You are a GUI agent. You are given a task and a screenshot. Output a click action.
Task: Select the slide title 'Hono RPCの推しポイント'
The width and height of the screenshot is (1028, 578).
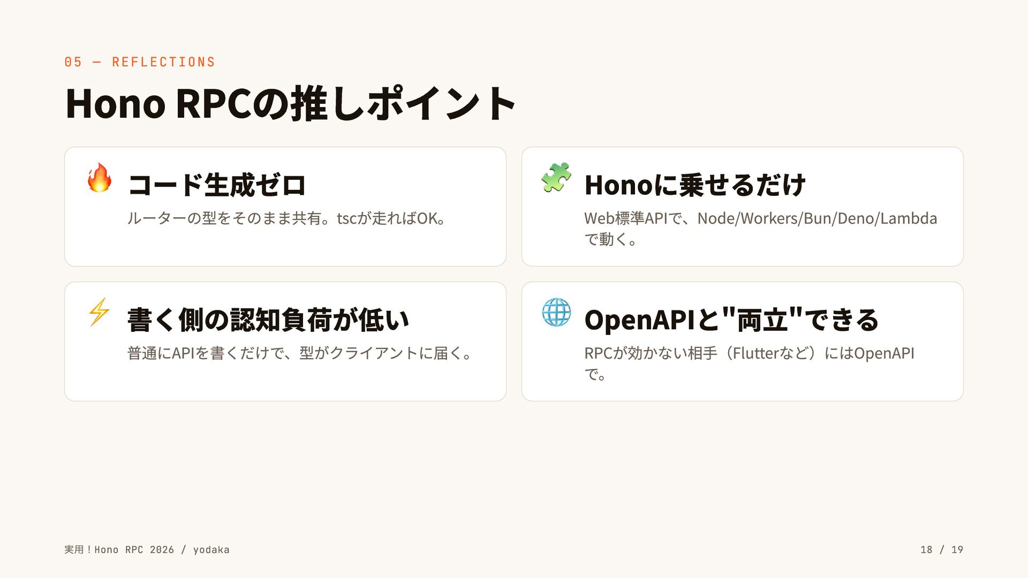tap(290, 103)
